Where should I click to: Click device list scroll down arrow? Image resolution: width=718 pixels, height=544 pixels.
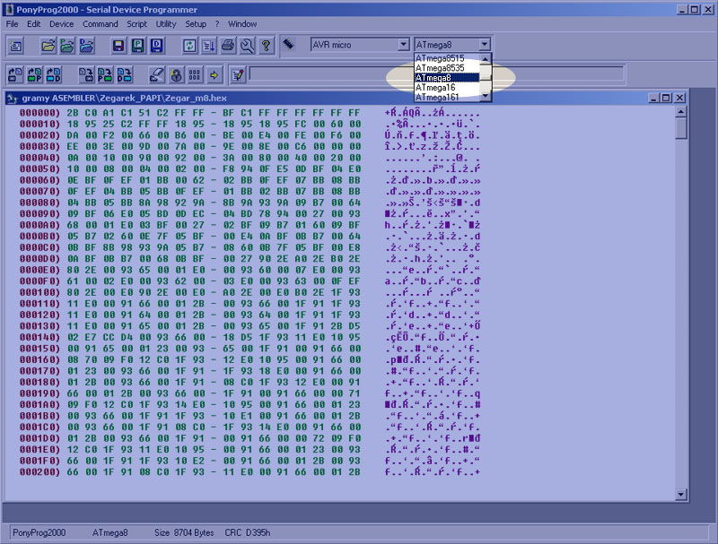tap(485, 96)
